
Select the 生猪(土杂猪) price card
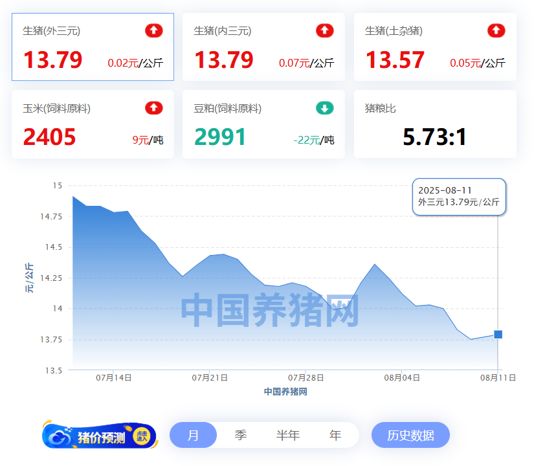pyautogui.click(x=435, y=47)
